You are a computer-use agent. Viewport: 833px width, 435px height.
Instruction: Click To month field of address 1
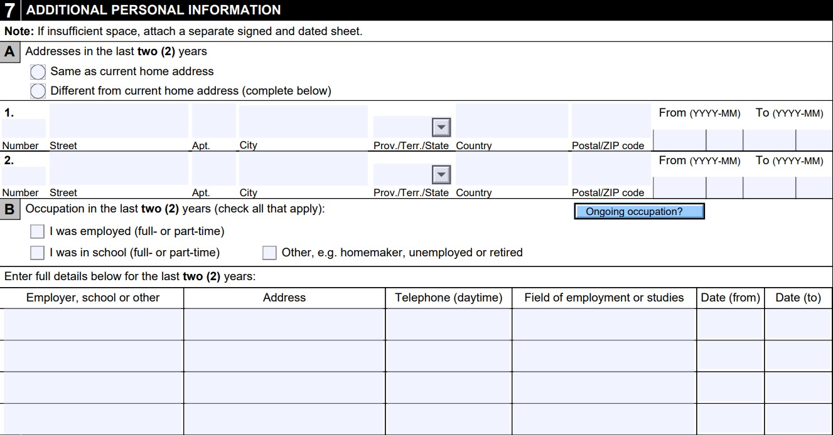(x=814, y=140)
